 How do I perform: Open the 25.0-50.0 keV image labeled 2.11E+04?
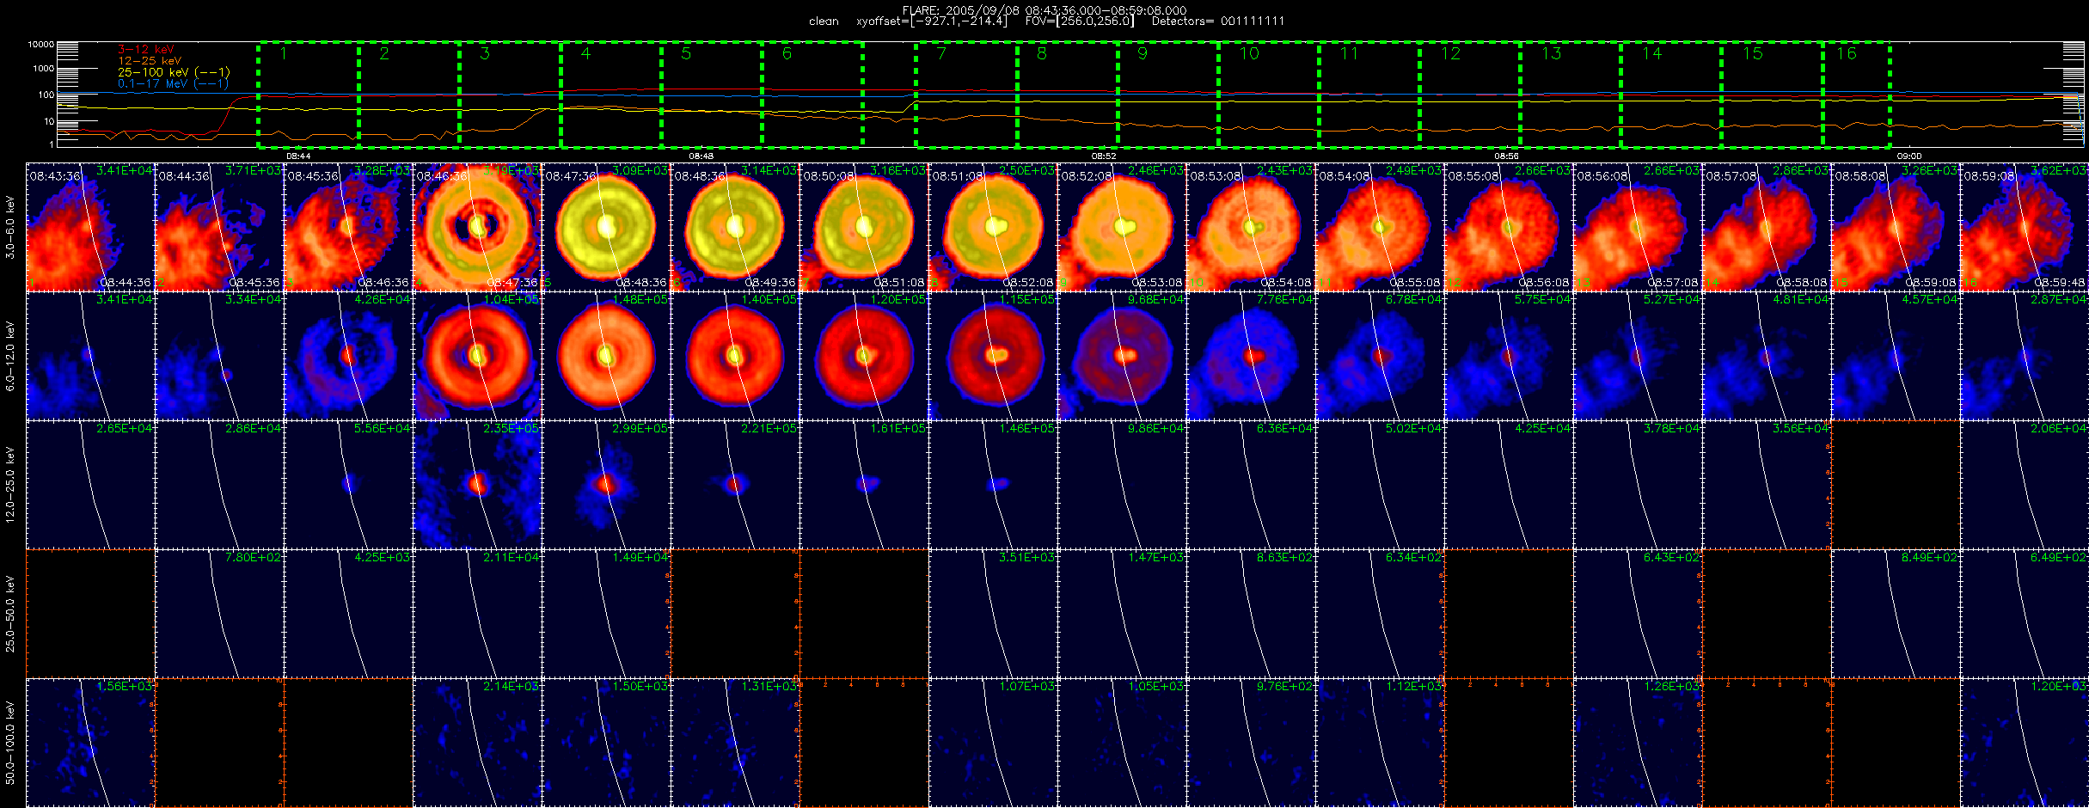[478, 614]
